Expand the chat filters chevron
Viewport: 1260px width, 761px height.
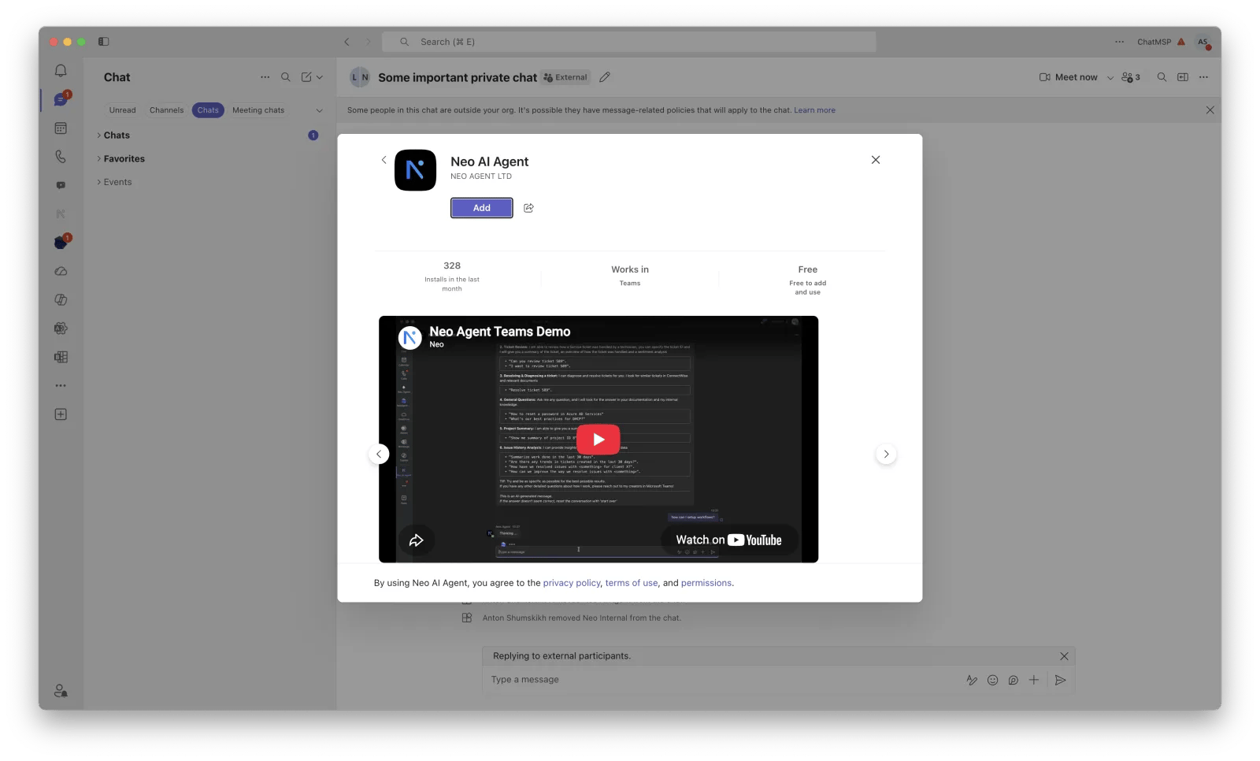319,110
